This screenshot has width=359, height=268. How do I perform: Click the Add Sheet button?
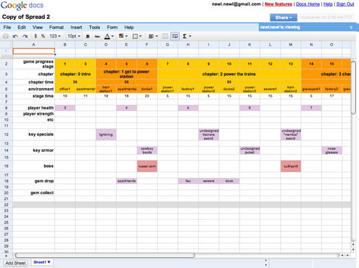pyautogui.click(x=15, y=263)
